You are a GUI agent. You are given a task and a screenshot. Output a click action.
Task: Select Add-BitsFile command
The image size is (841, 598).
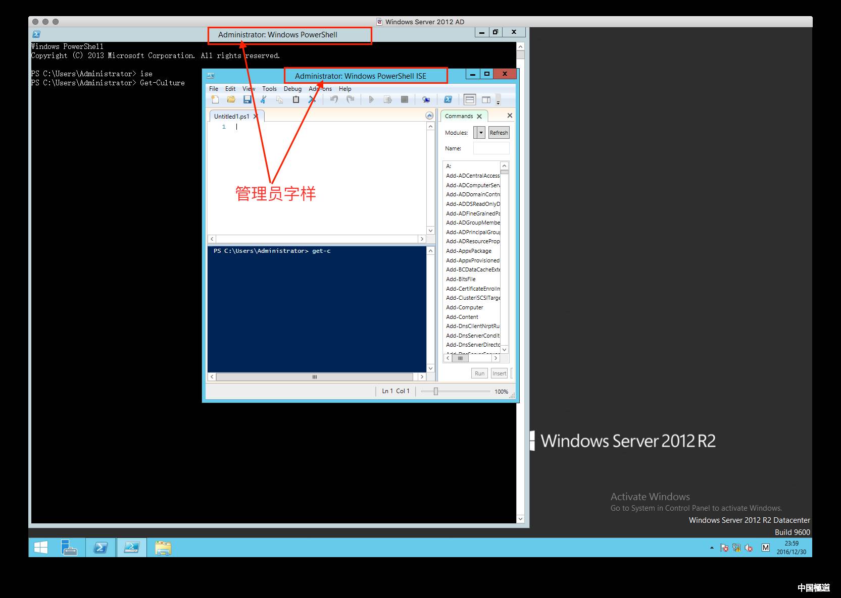click(x=461, y=279)
